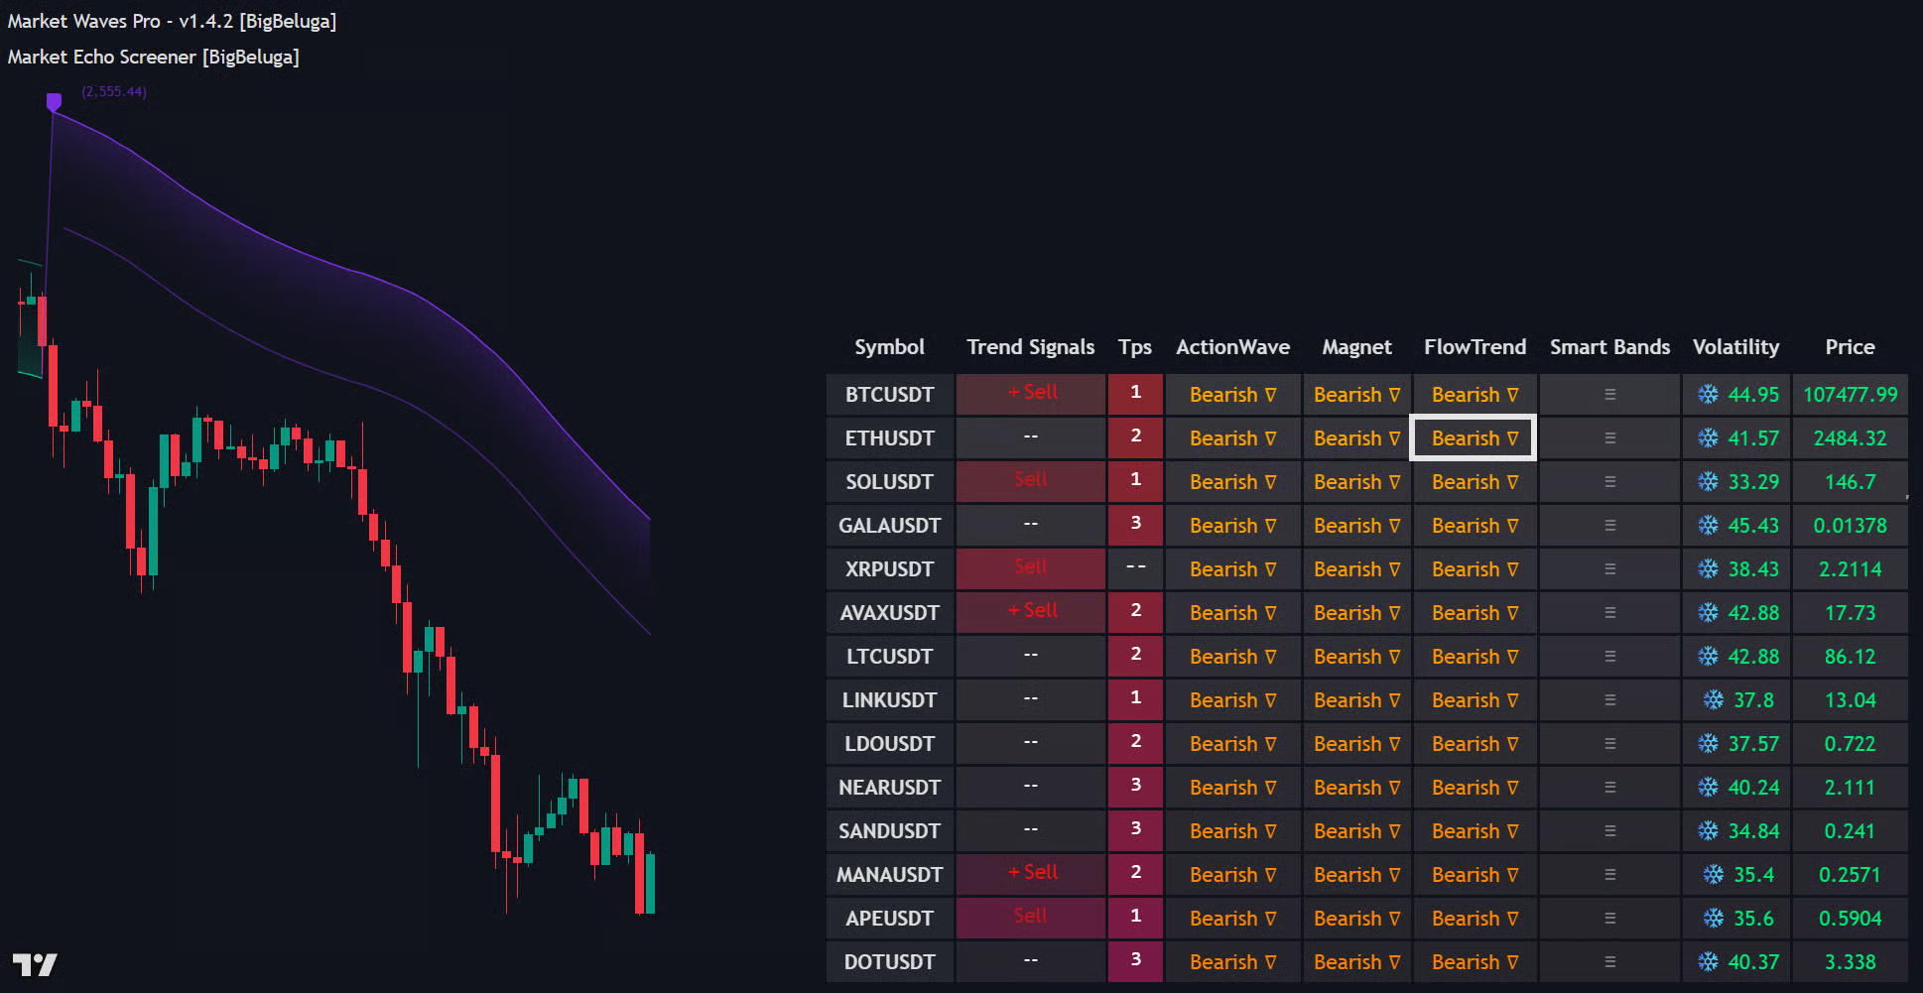Screen dimensions: 1923x993
Task: Click the '+ Sell' signal for BTCUSDT
Action: 1032,393
